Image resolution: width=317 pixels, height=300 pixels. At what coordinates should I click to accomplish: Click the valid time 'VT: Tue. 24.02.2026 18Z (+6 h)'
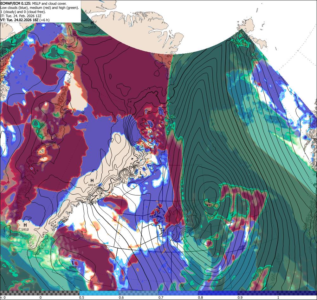click(25, 20)
